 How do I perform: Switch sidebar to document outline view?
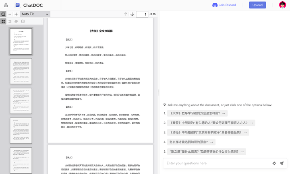click(x=10, y=21)
